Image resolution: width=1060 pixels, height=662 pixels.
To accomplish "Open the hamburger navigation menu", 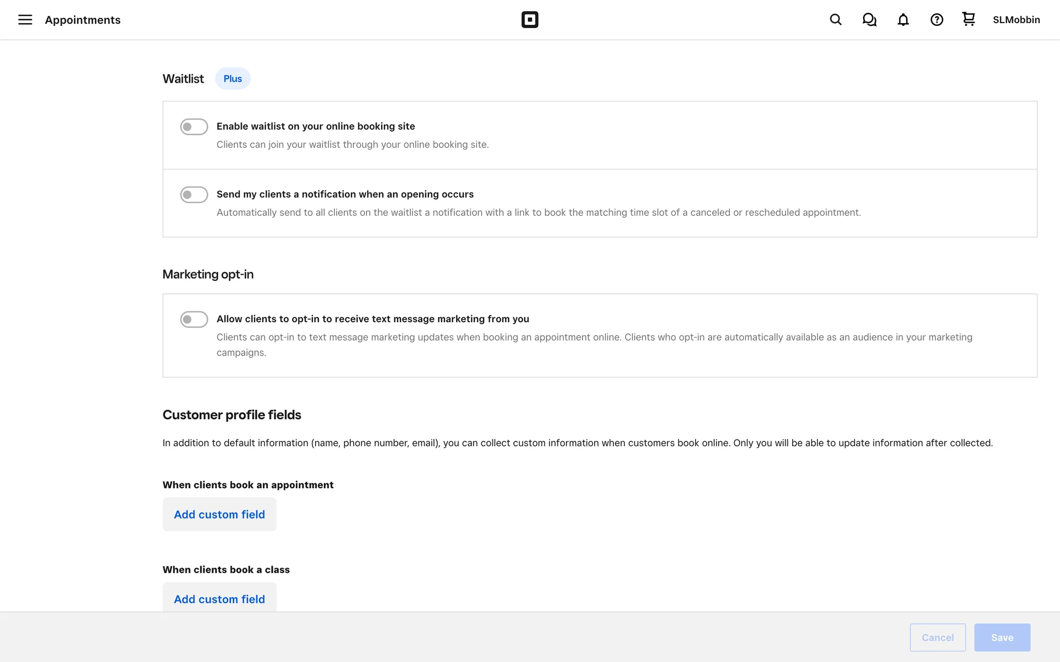I will (25, 20).
